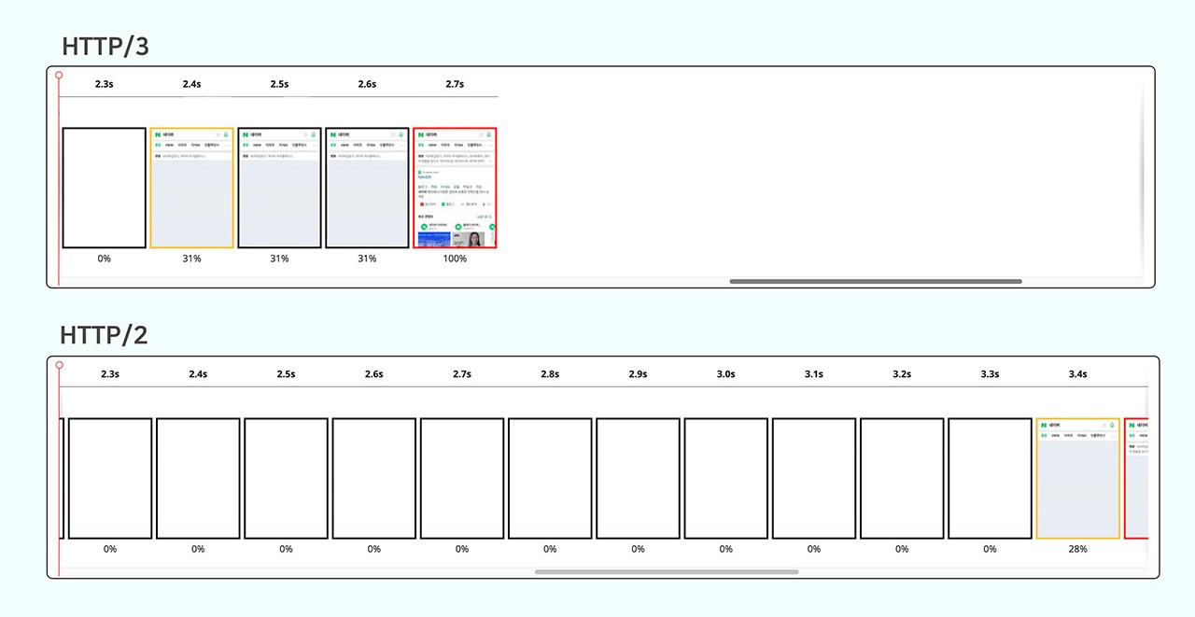This screenshot has height=617, width=1195.
Task: Click the red playhead circle in HTTP/2 panel
Action: (x=59, y=365)
